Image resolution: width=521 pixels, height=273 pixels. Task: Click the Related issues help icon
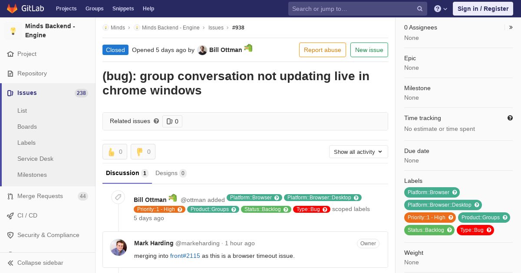click(156, 121)
